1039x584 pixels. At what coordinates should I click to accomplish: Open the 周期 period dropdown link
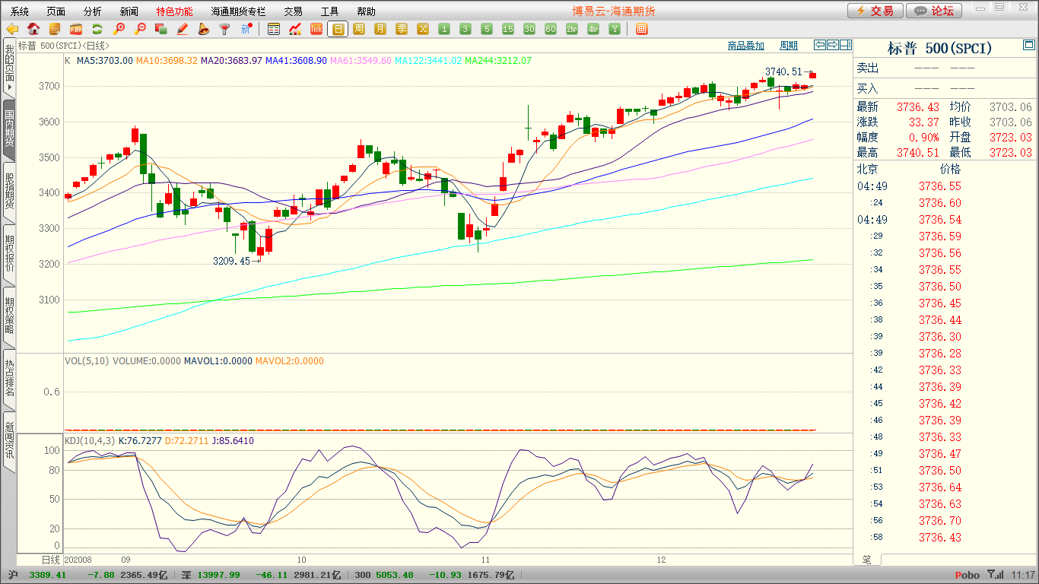click(789, 46)
